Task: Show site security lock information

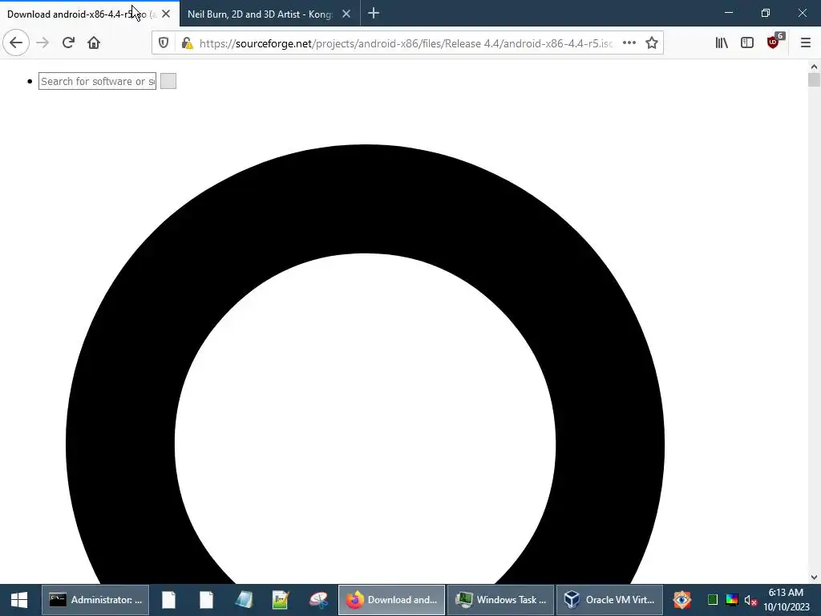Action: [187, 43]
